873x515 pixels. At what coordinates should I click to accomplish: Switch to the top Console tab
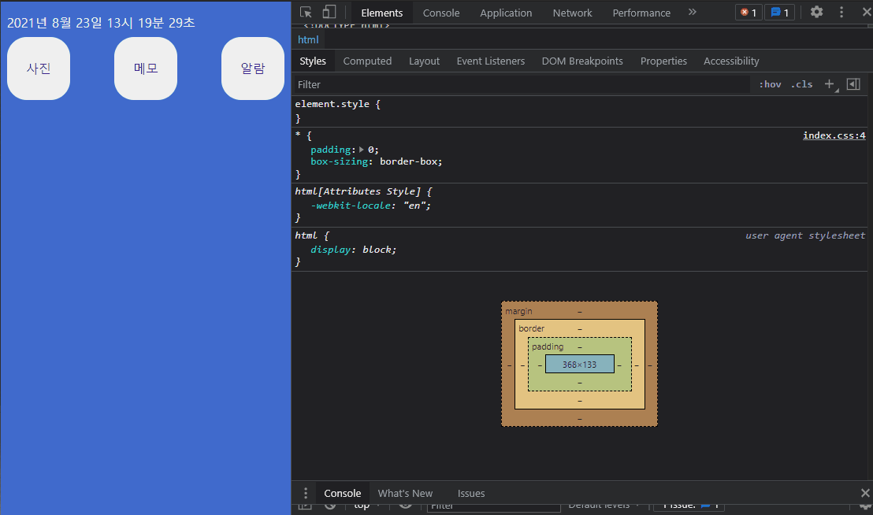click(x=441, y=13)
